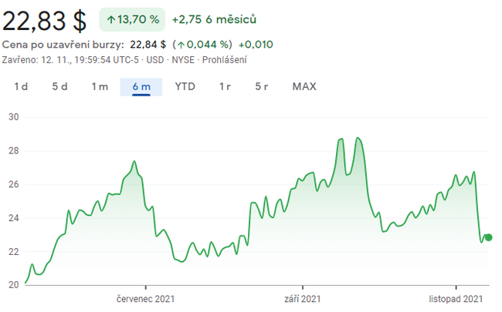This screenshot has width=502, height=312.
Task: Click the after-hours price 22,84 $
Action: pos(147,45)
